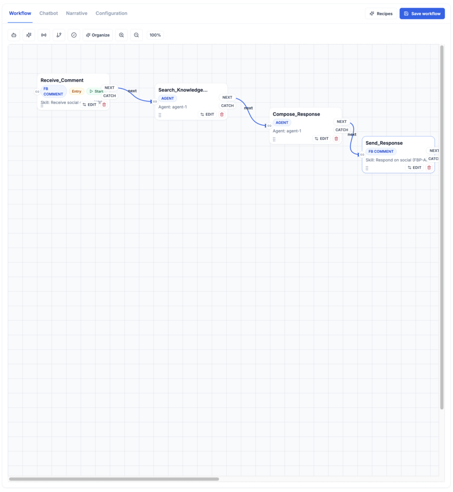The height and width of the screenshot is (492, 453).
Task: Click the robot agent icon in toolbar
Action: (14, 35)
